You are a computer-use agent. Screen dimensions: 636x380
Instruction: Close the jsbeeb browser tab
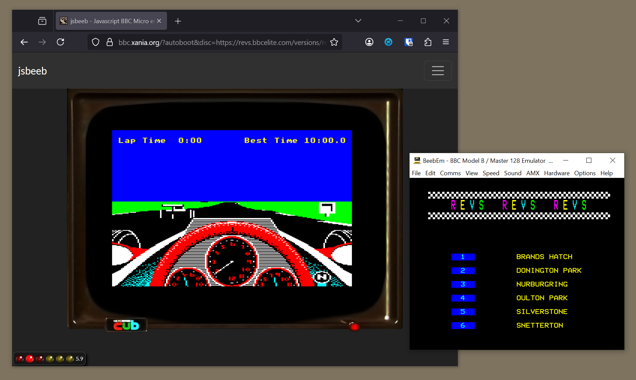coord(159,21)
